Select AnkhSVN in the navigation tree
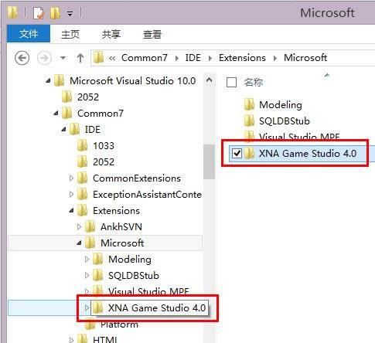The height and width of the screenshot is (343, 375). 121,227
